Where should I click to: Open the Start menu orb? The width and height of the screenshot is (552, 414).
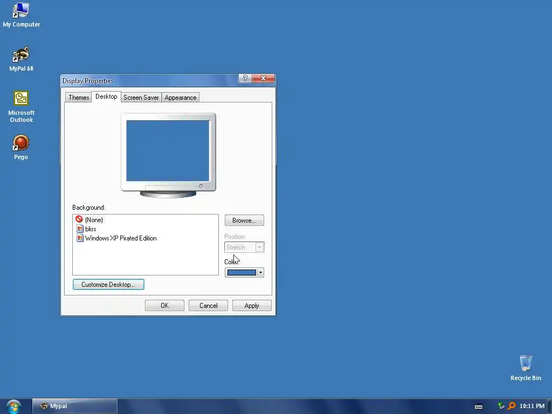[x=13, y=406]
